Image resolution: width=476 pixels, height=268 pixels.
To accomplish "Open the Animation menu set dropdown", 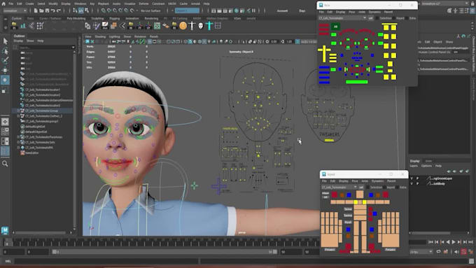I will 15,10.
